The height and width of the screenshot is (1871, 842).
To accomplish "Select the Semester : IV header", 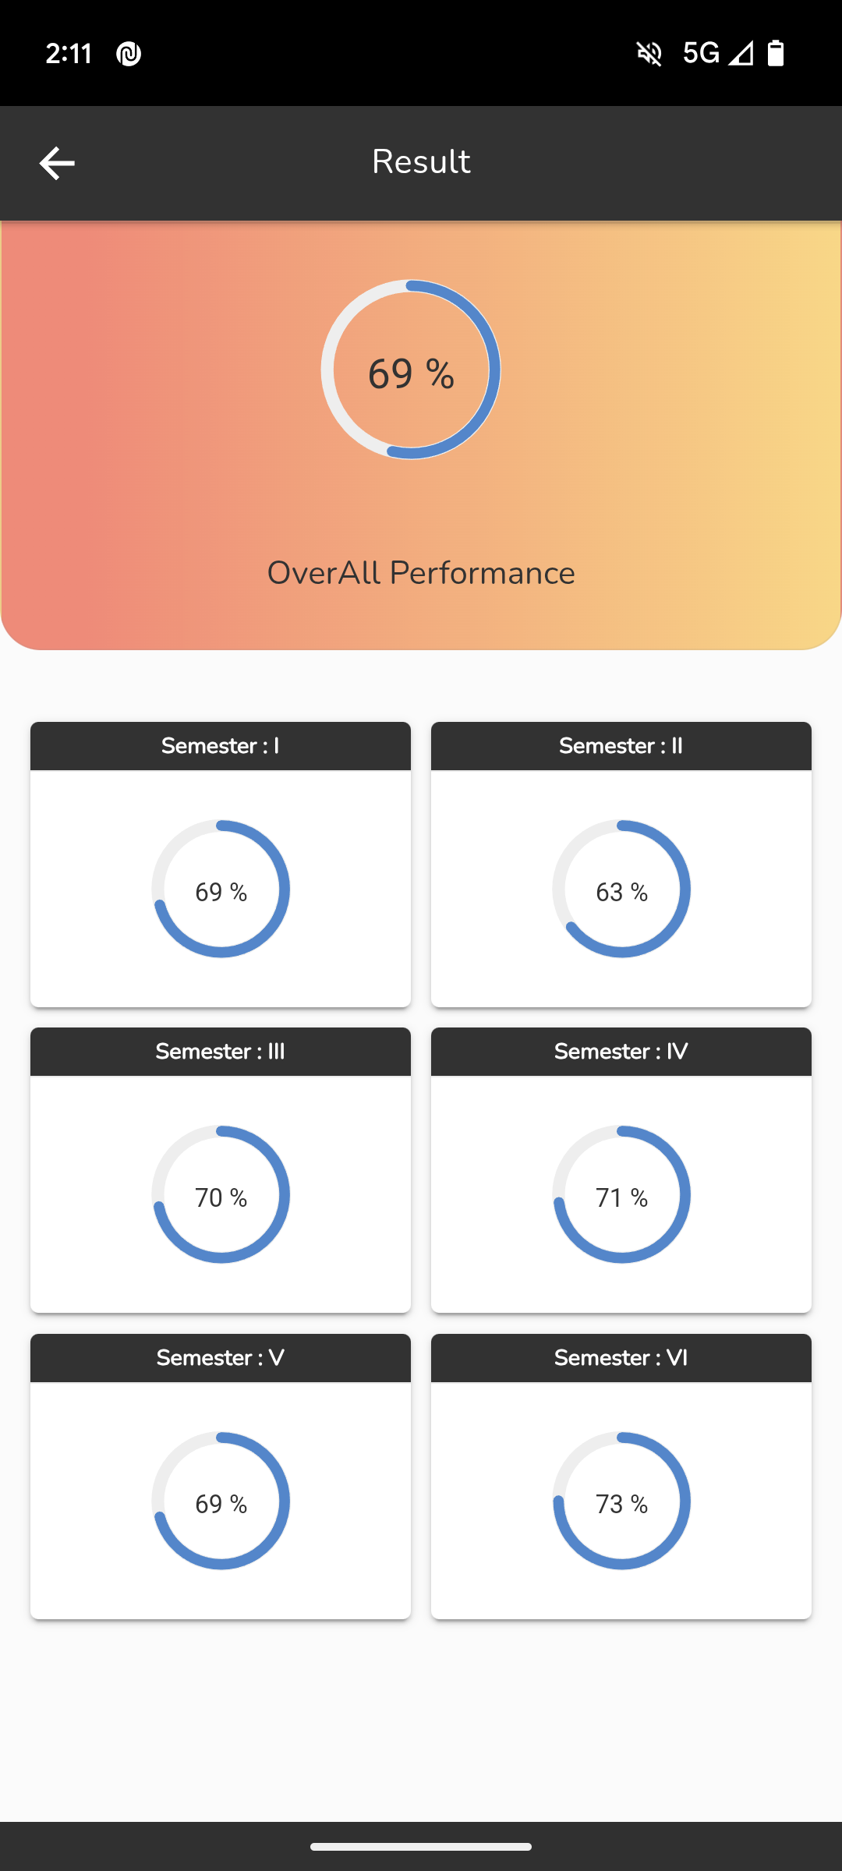I will (621, 1052).
